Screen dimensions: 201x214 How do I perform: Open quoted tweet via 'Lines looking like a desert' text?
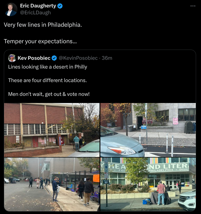[x=47, y=67]
